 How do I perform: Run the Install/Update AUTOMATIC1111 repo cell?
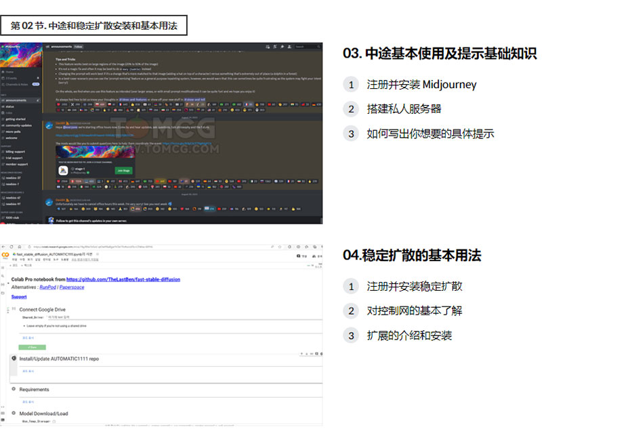pos(14,359)
